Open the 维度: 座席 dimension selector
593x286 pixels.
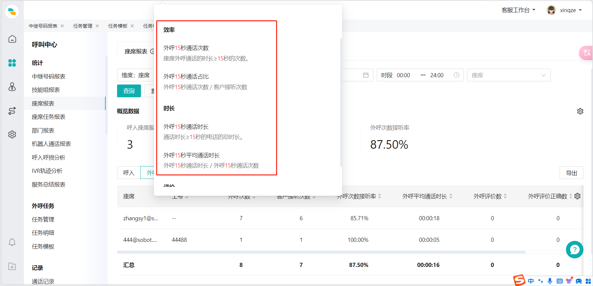tap(136, 75)
